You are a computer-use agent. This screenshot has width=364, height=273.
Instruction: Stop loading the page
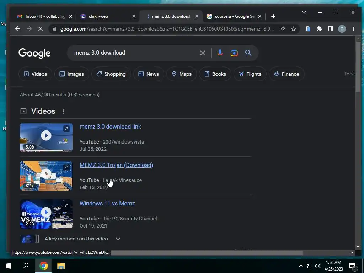(x=41, y=29)
